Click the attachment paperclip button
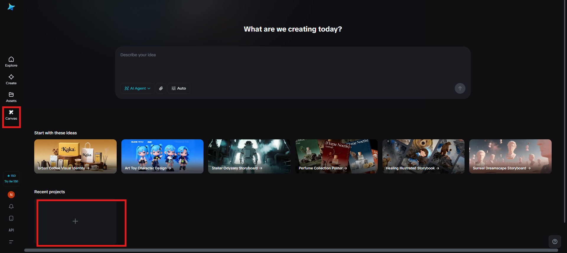Image resolution: width=567 pixels, height=253 pixels. (161, 88)
